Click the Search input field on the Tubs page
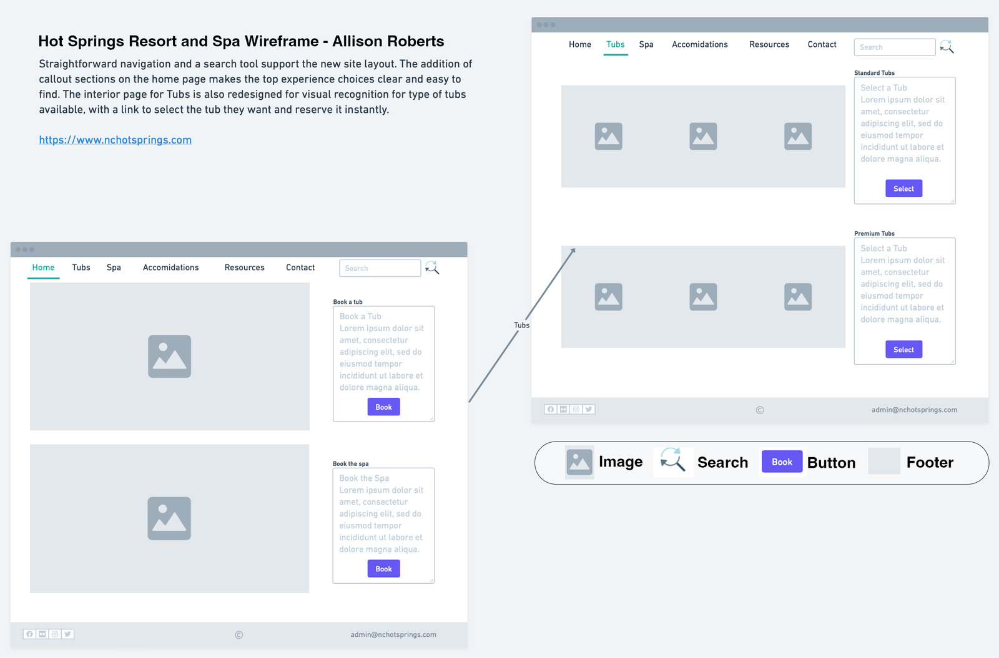 (x=894, y=47)
